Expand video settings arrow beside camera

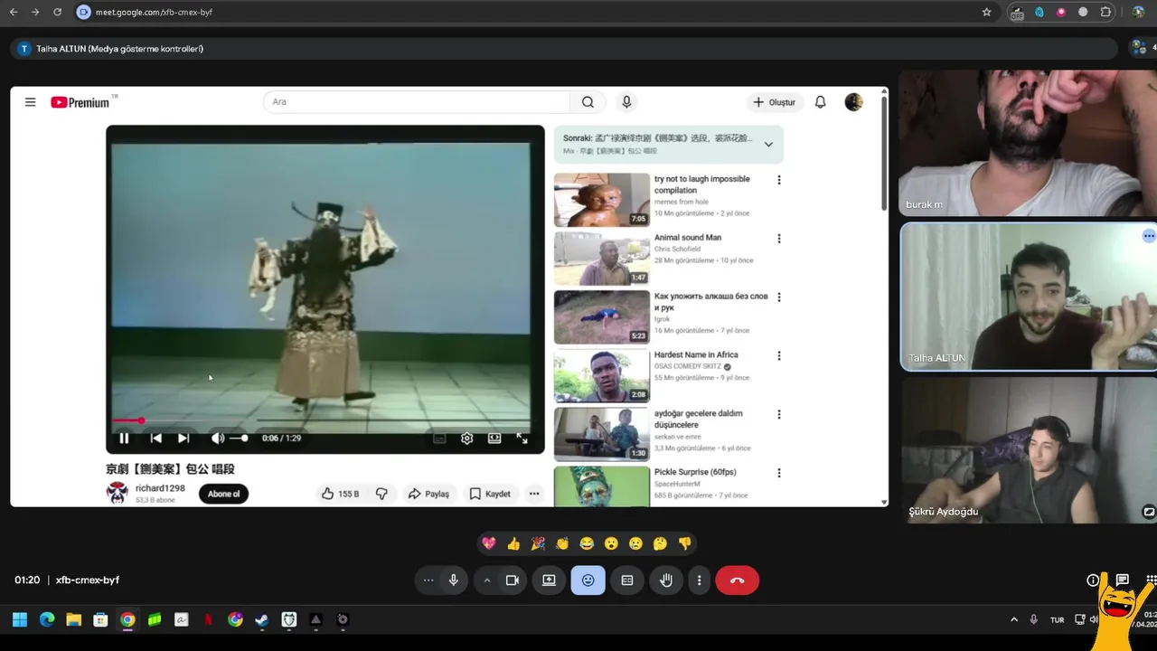(x=487, y=580)
